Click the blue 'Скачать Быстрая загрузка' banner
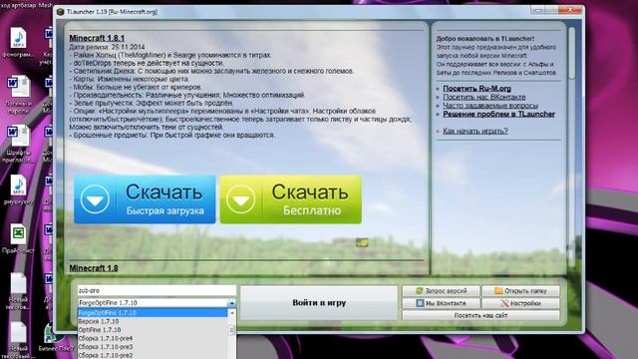The width and height of the screenshot is (638, 359). pos(145,199)
